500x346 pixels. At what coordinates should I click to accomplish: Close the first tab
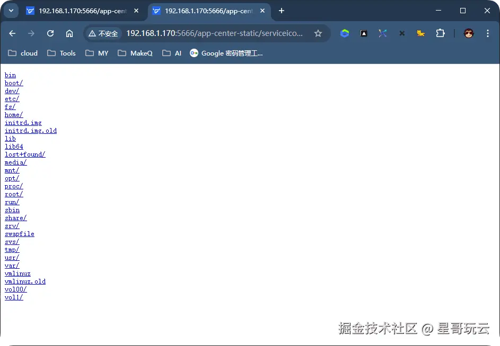[136, 11]
